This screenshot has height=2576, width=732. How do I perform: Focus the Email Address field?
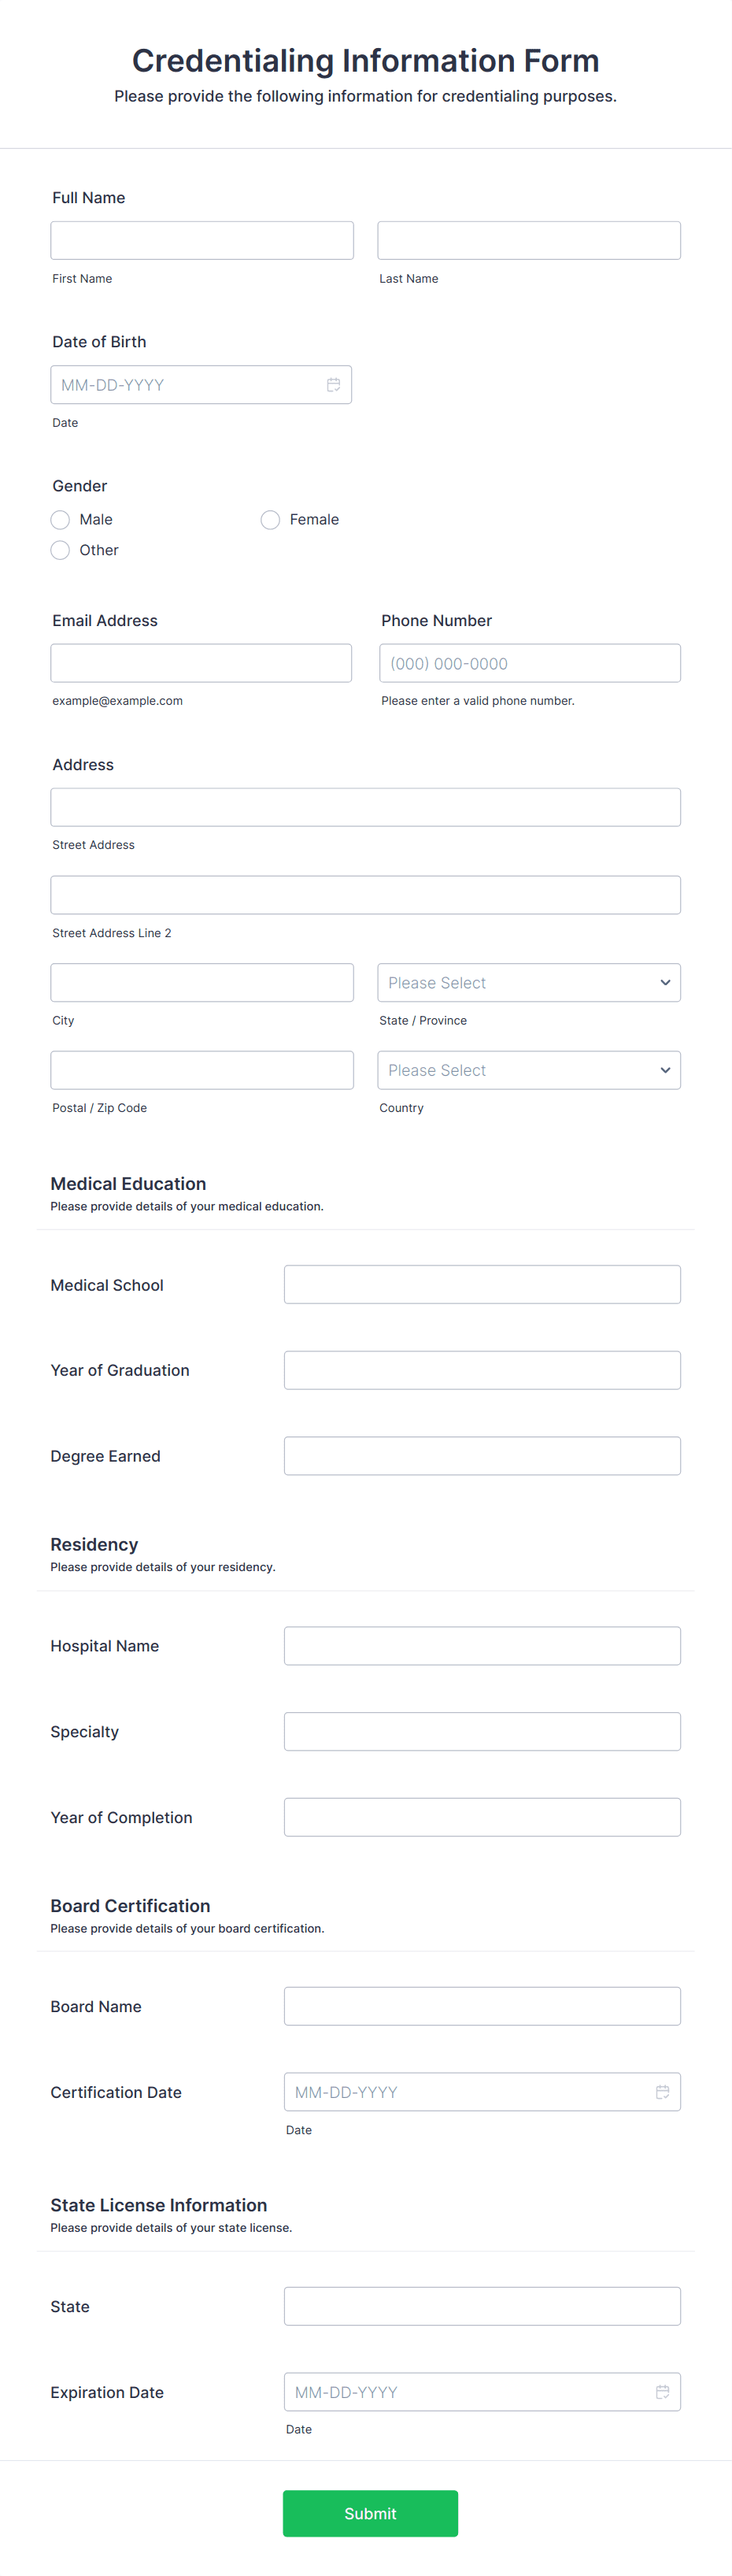pyautogui.click(x=201, y=662)
